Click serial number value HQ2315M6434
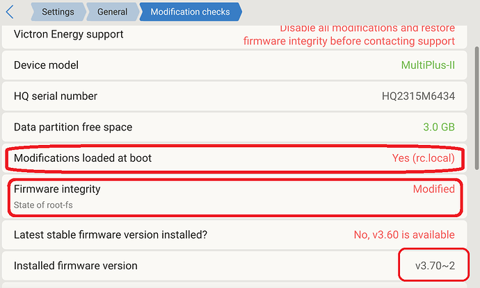 418,96
